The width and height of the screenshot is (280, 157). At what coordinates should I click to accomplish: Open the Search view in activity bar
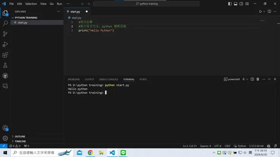click(x=5, y=23)
